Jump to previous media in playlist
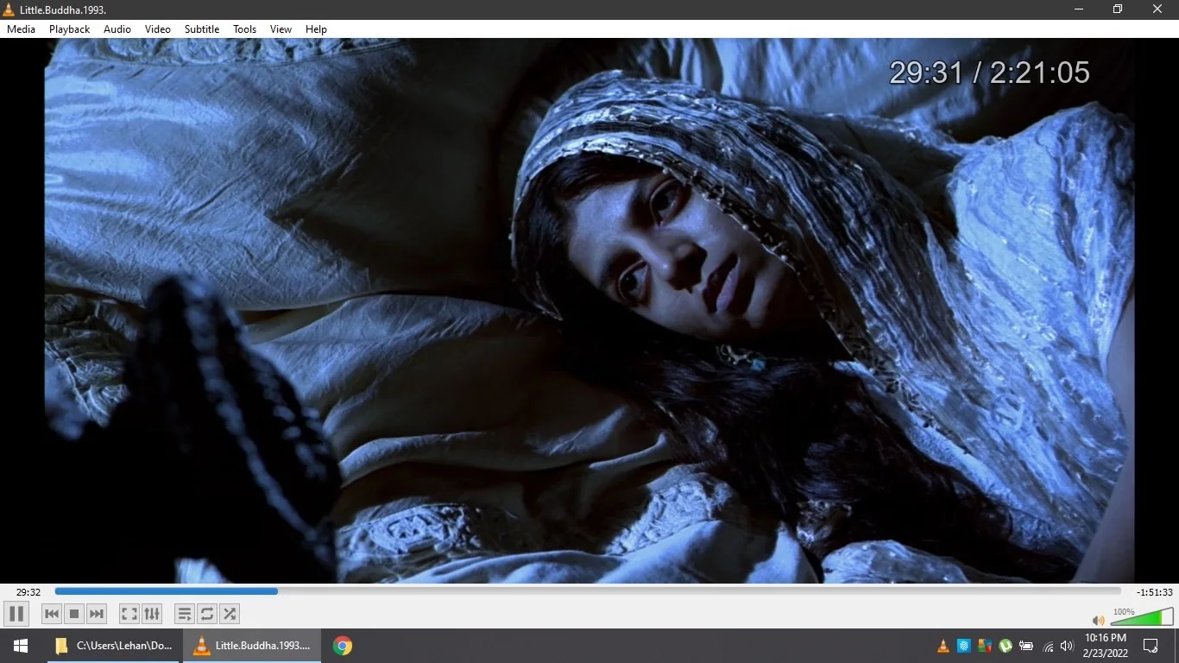The image size is (1179, 663). [52, 614]
